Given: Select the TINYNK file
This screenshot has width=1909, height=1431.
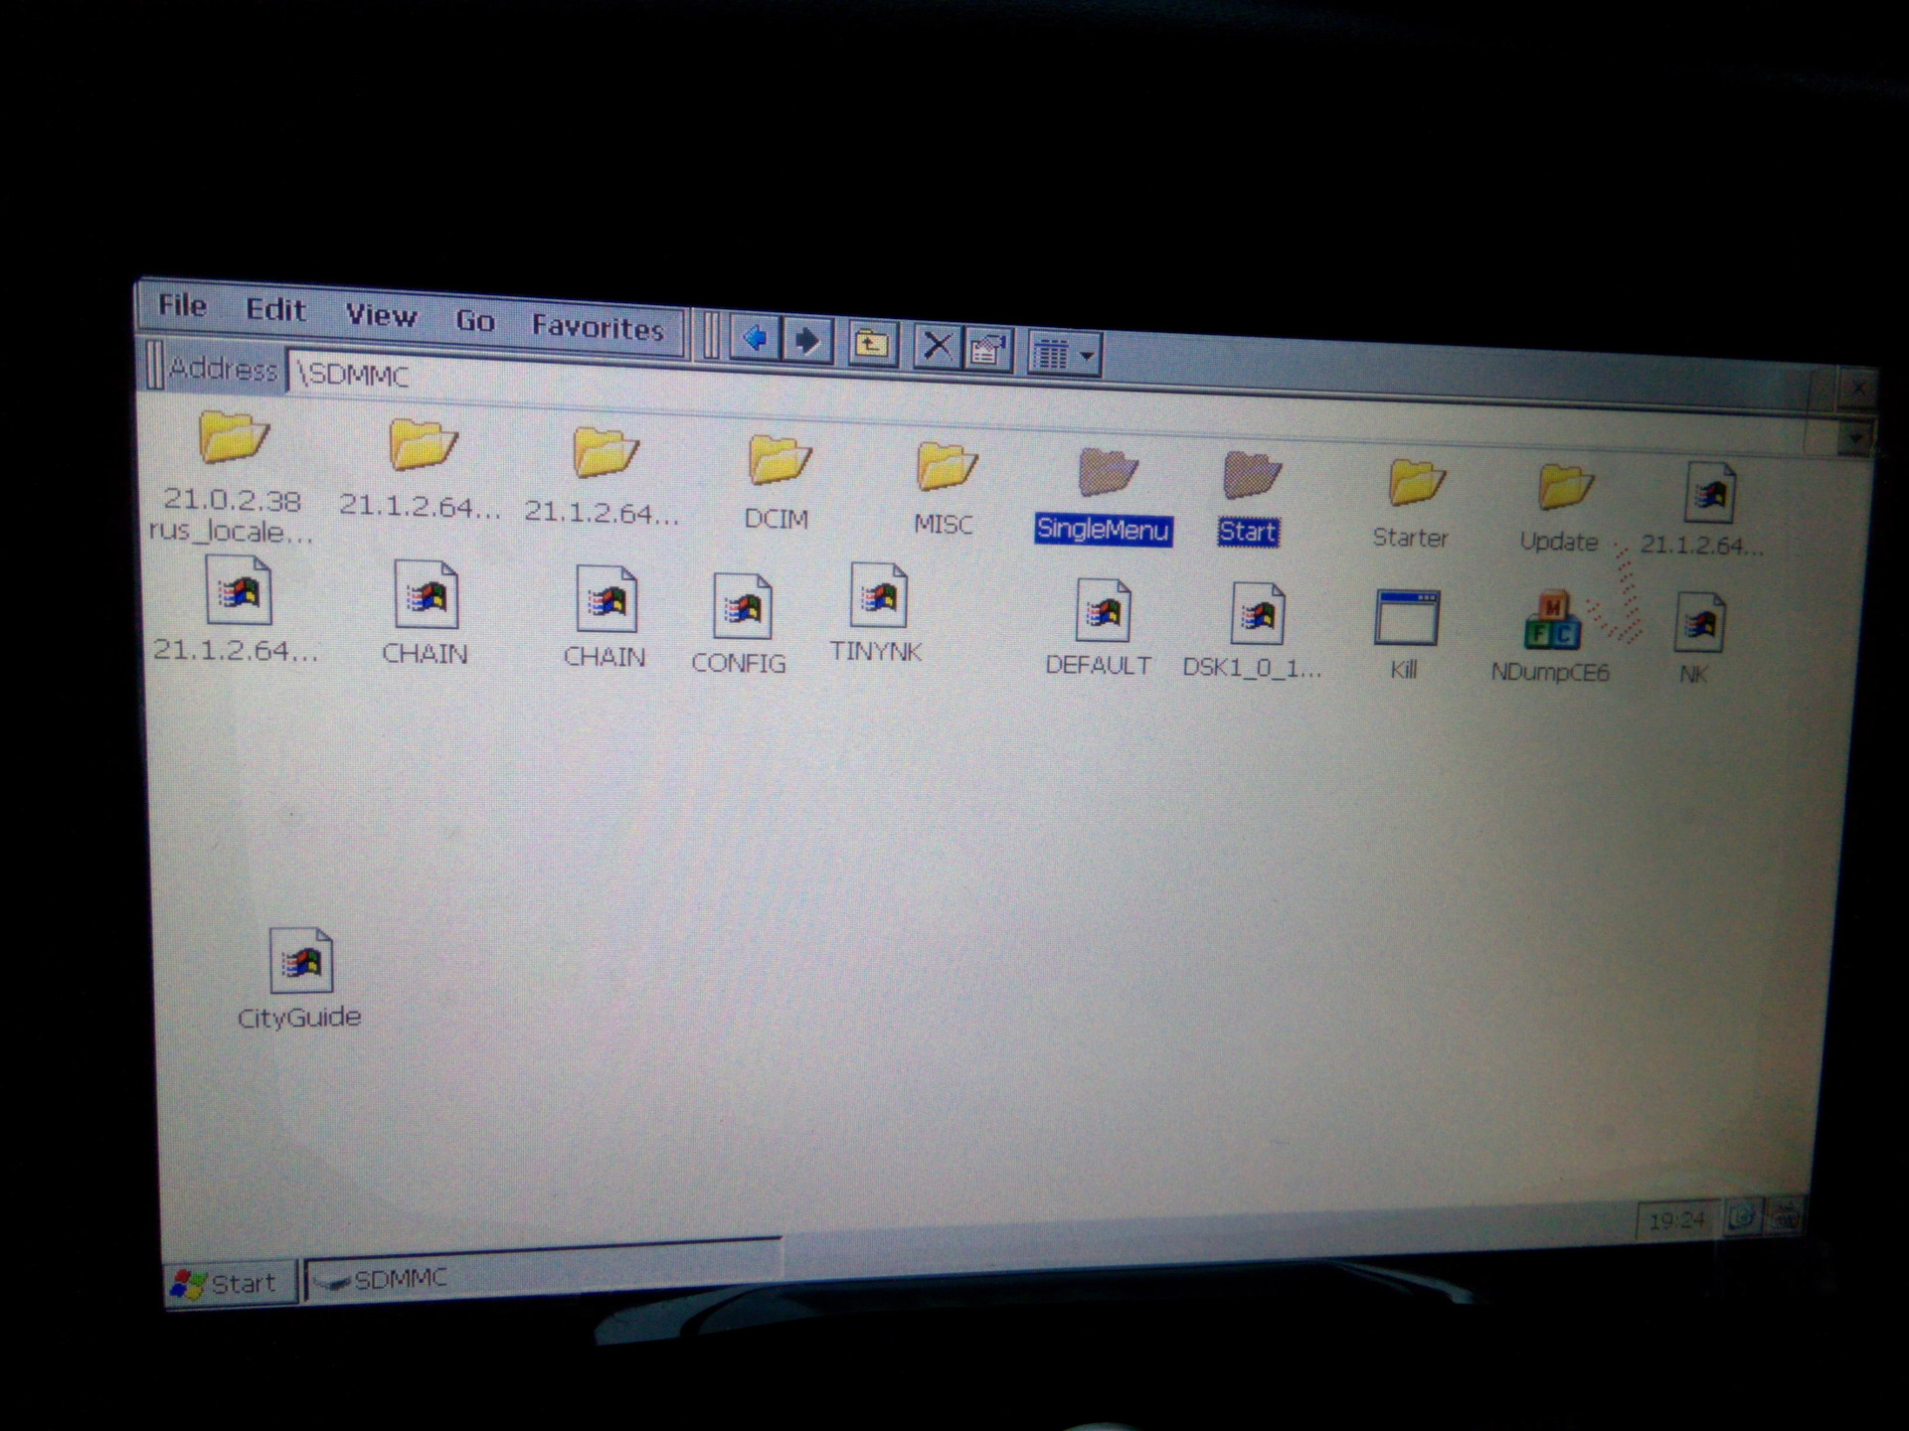Looking at the screenshot, I should tap(878, 597).
